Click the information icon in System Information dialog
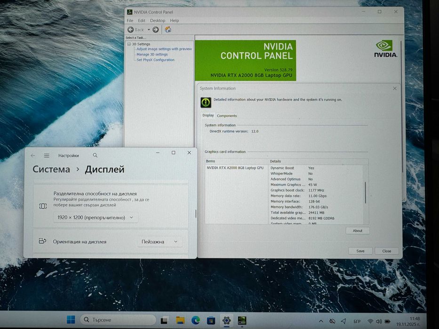439x329 pixels. tap(206, 102)
